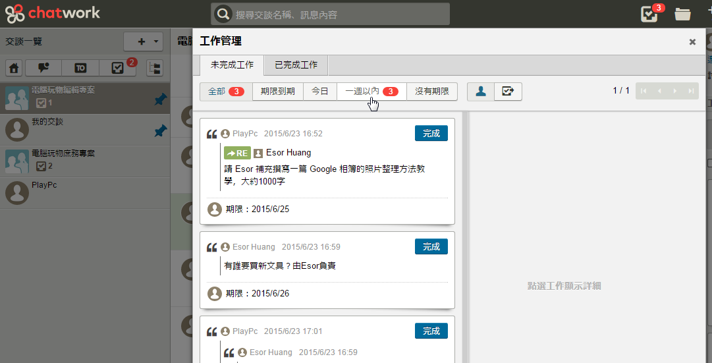Screen dimensions: 712x363
Task: Show my own tasks person icon
Action: (x=481, y=92)
